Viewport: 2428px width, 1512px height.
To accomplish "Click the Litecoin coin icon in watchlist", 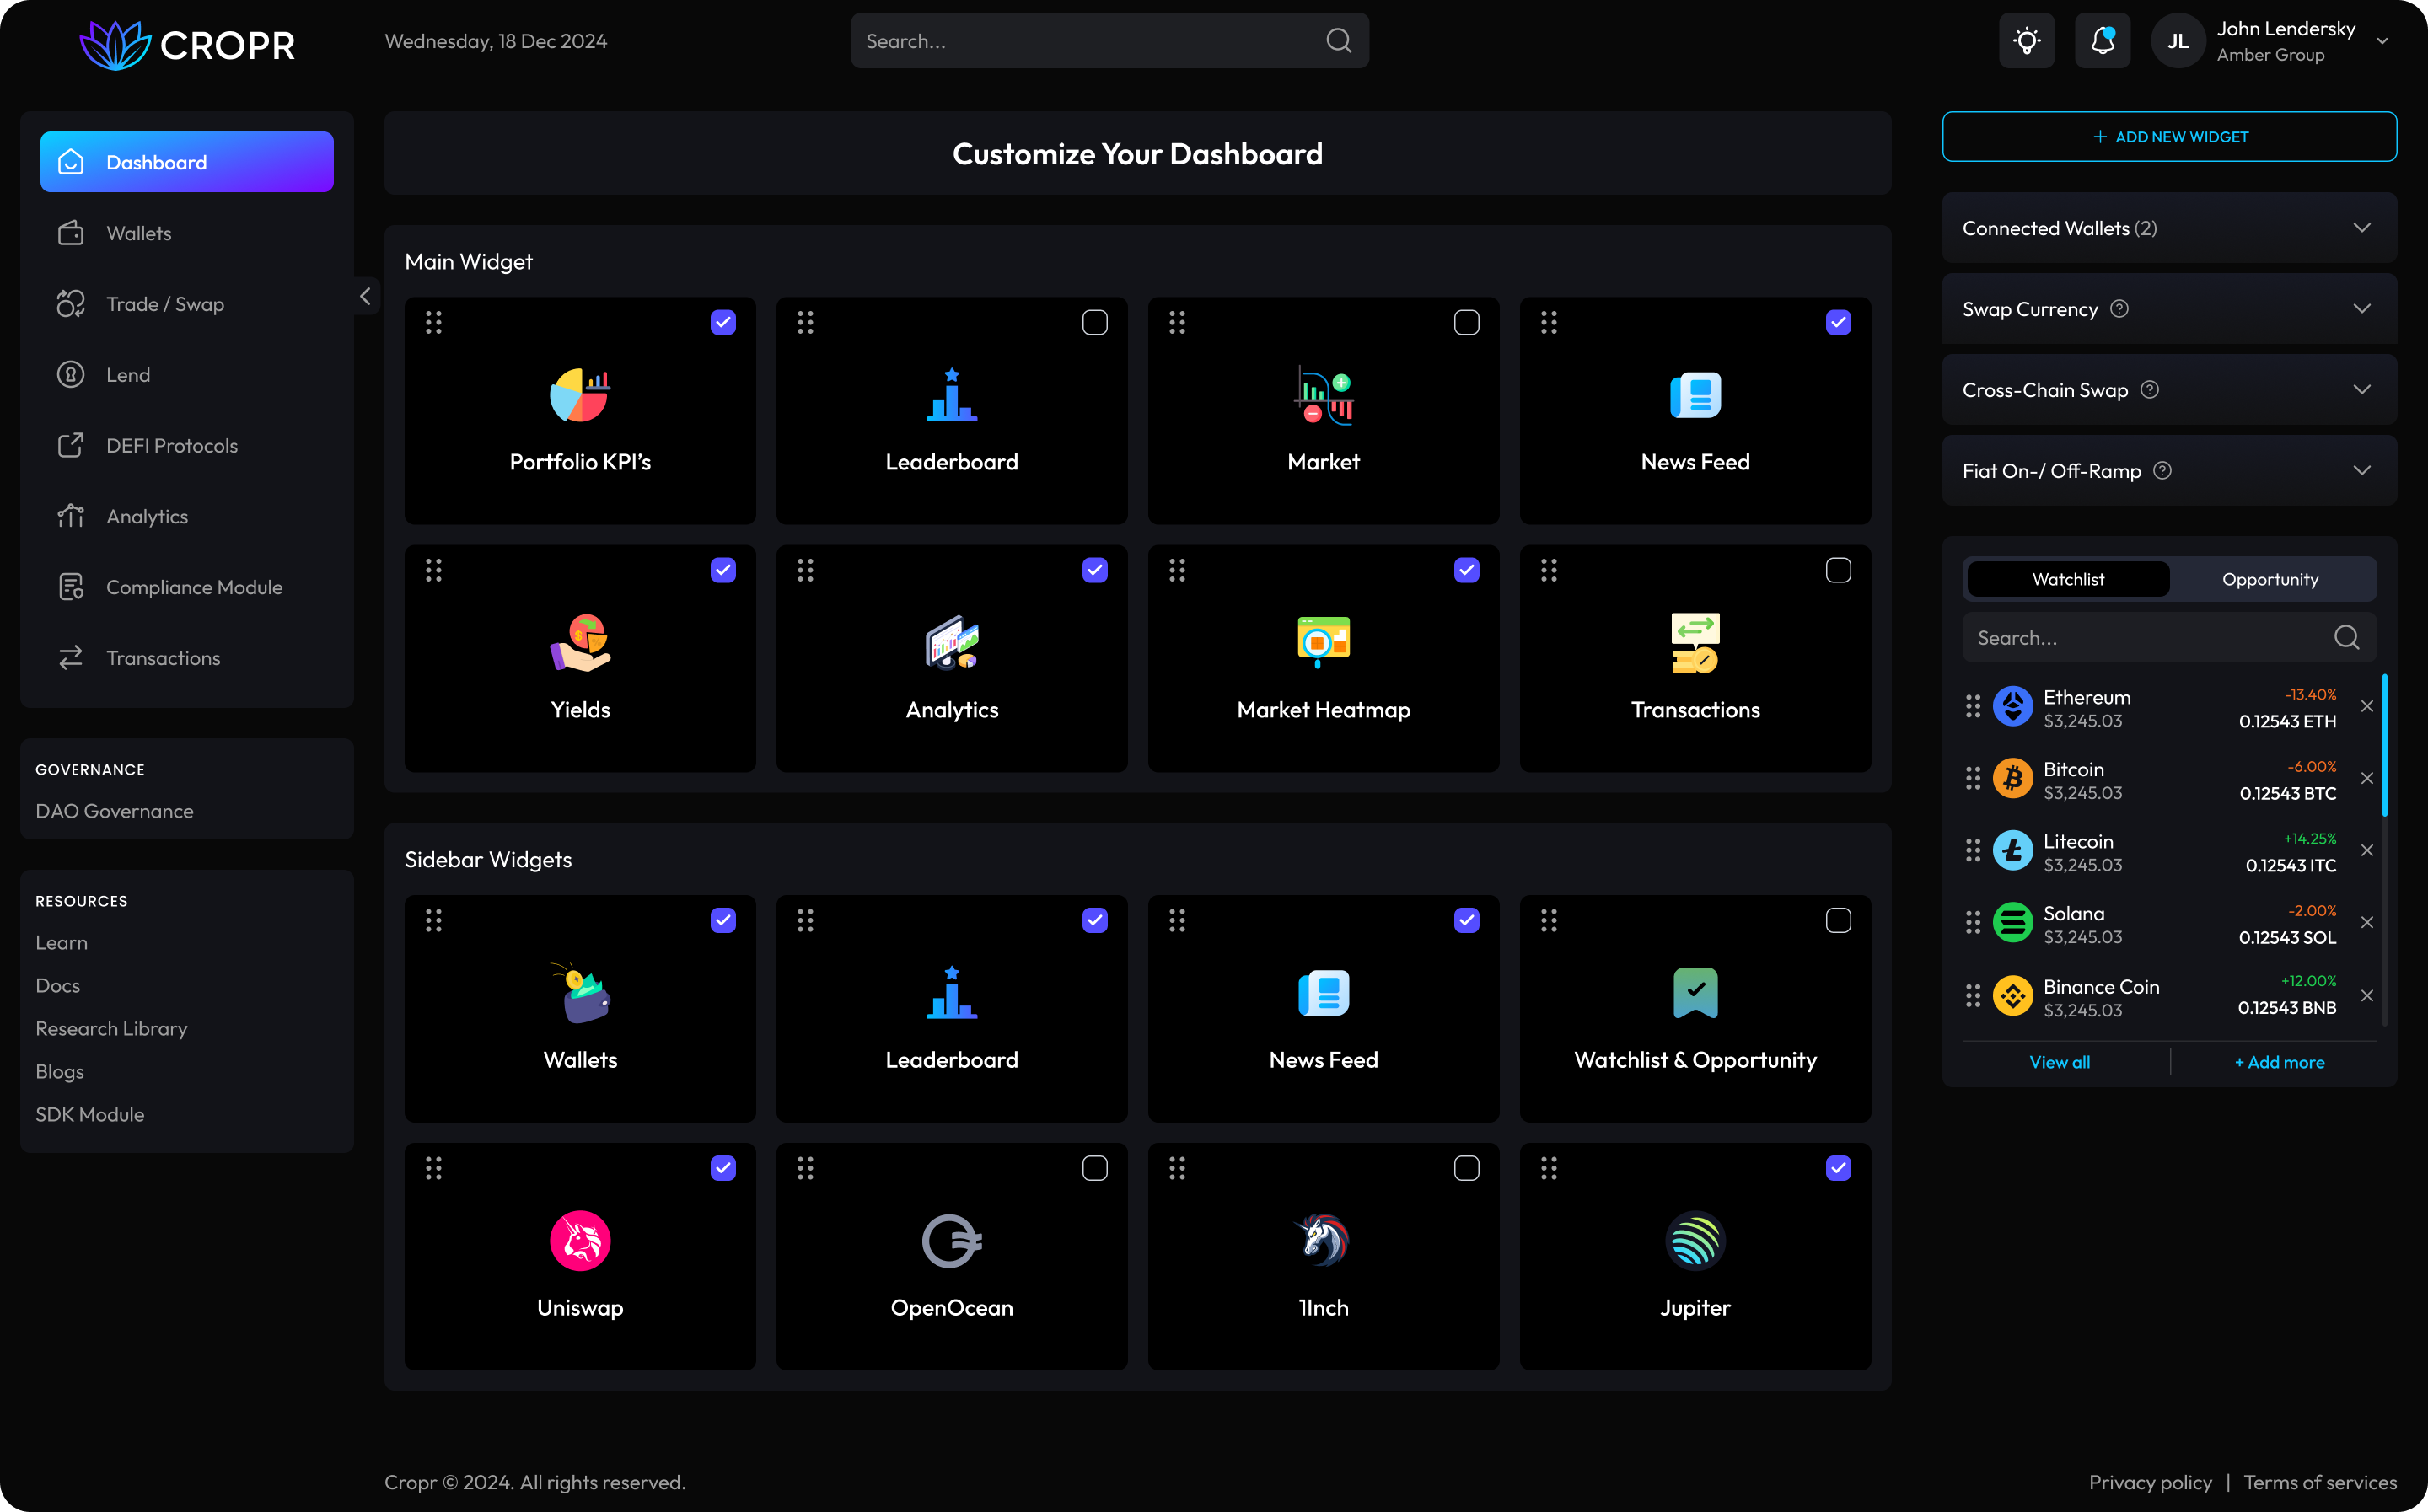I will 2012,851.
